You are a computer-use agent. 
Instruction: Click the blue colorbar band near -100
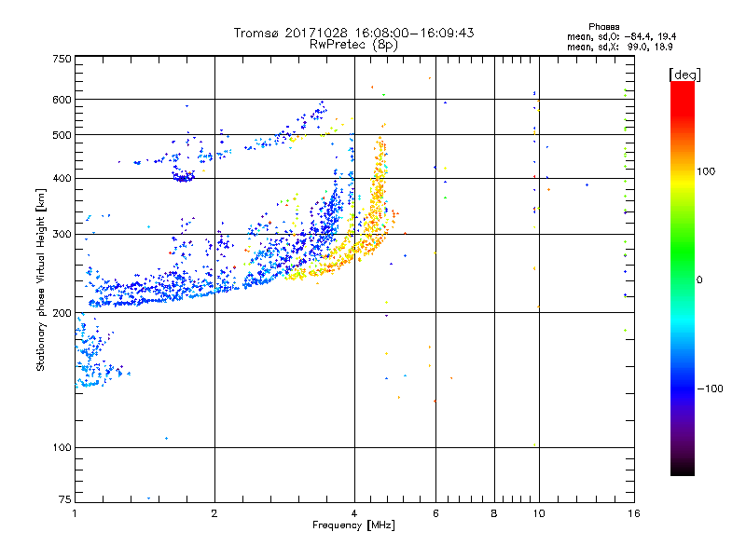coord(683,388)
